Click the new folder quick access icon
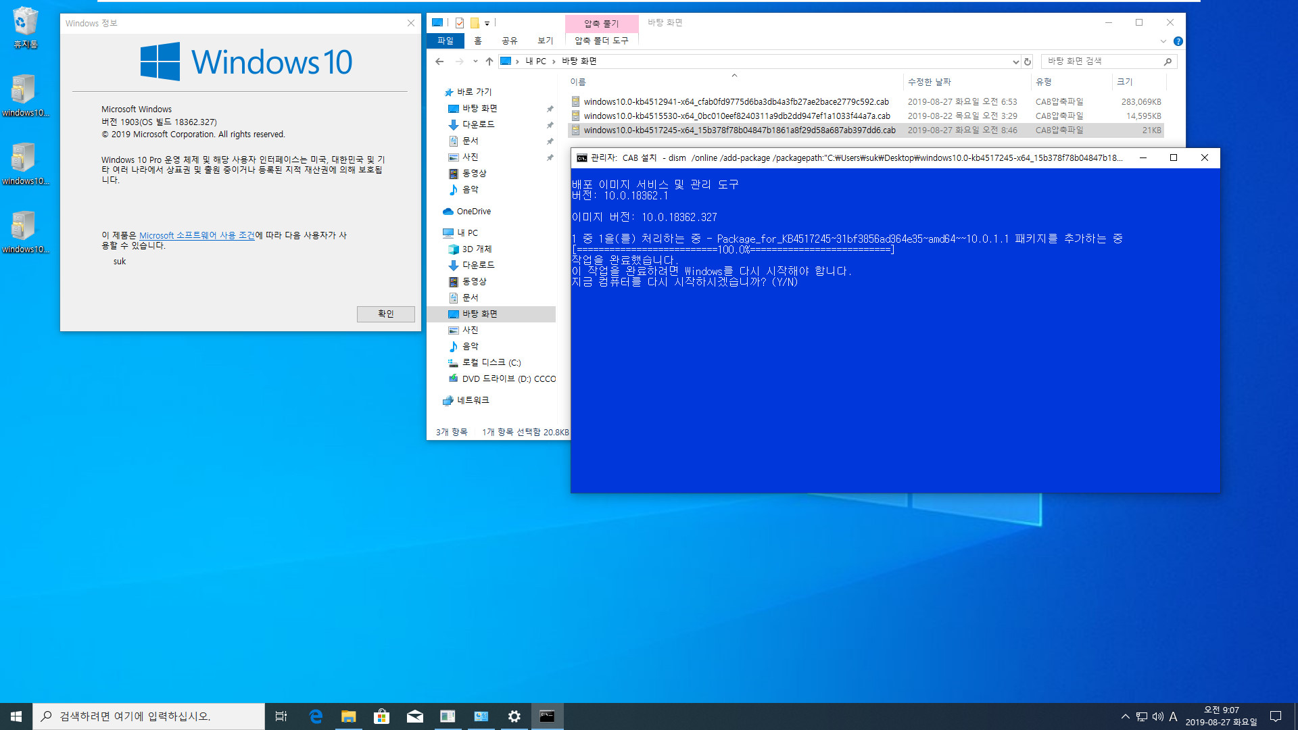The image size is (1298, 730). click(x=475, y=23)
